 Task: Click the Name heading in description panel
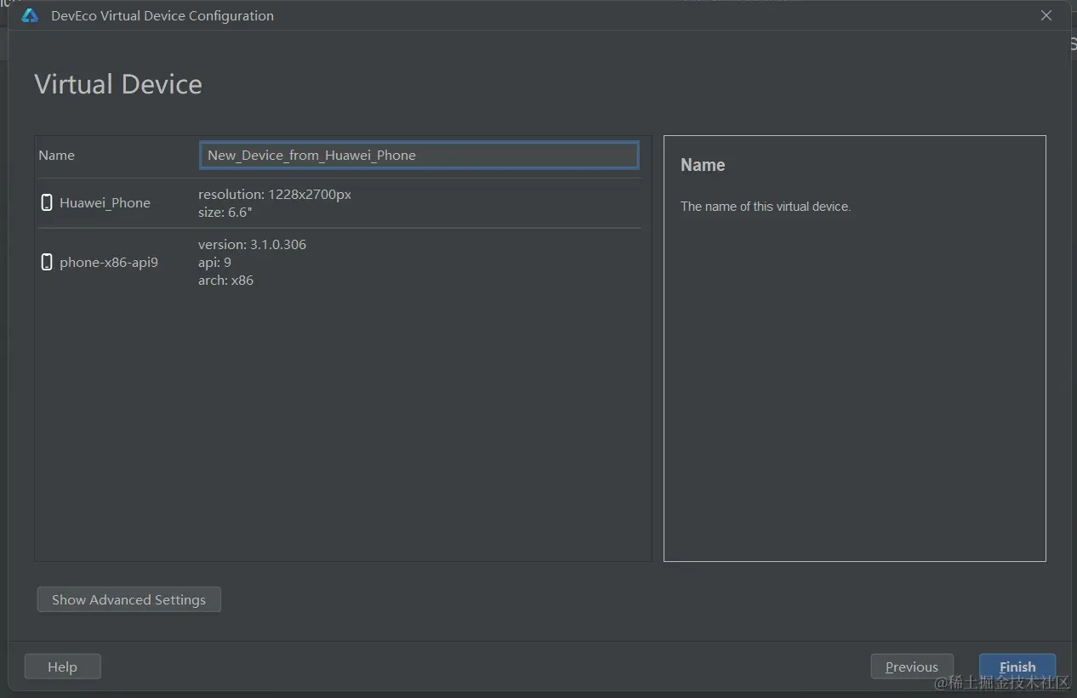click(x=703, y=165)
